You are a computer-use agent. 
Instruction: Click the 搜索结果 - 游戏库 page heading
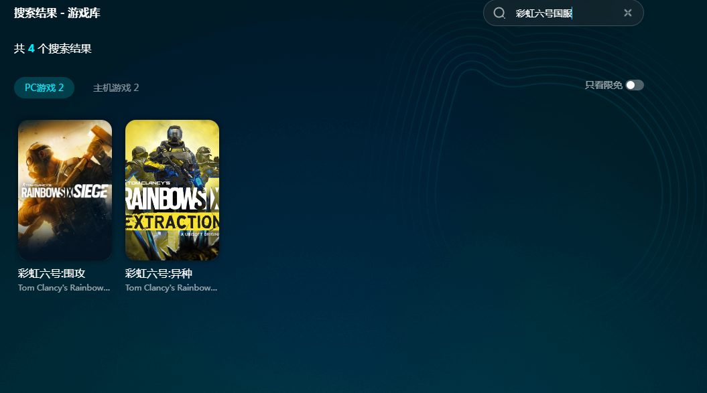[x=57, y=13]
